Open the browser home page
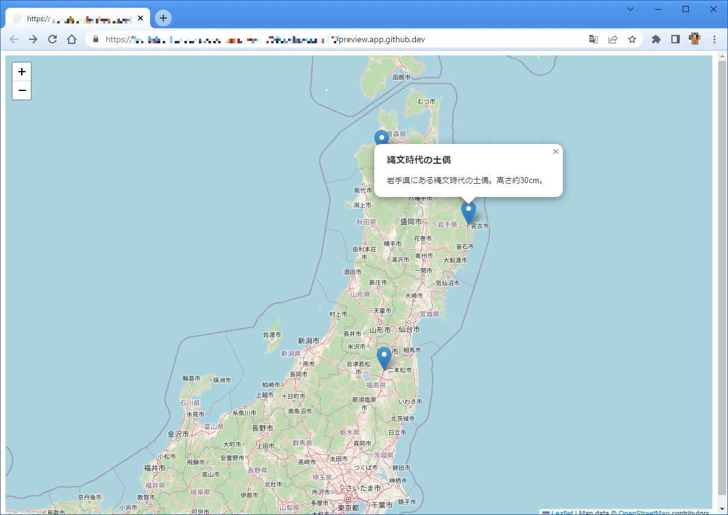The height and width of the screenshot is (515, 728). click(x=72, y=39)
